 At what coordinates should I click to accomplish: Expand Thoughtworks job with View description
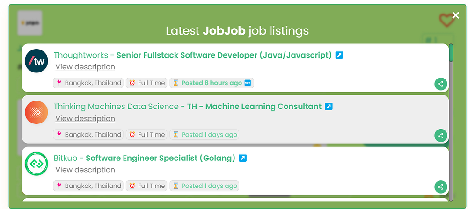tap(85, 67)
